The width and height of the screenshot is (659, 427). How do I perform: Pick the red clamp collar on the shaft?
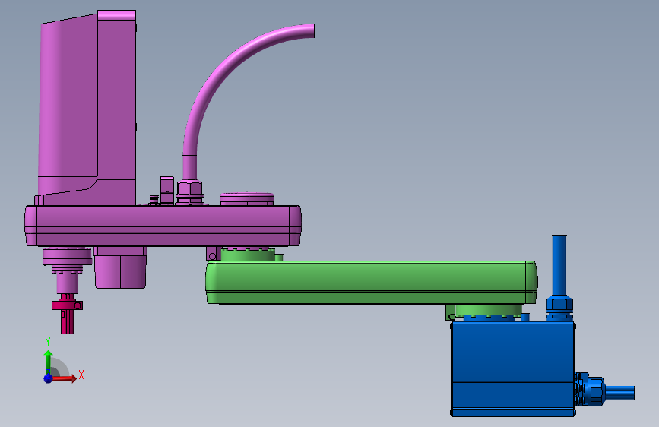[67, 305]
